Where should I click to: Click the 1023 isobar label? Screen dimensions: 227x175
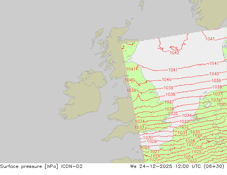[192, 160]
